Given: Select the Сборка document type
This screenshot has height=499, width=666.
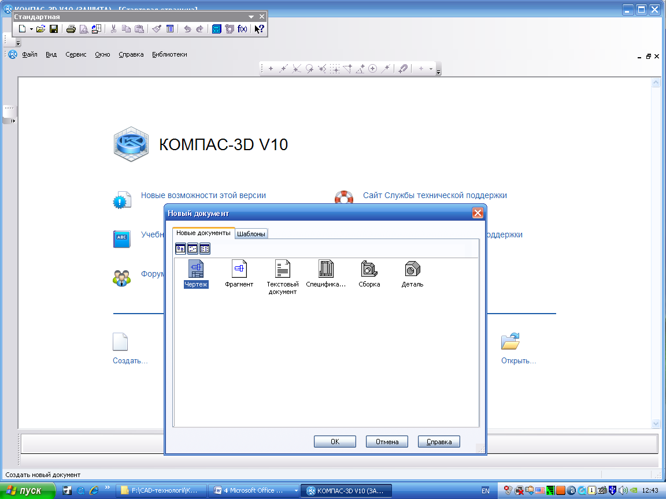Looking at the screenshot, I should 369,274.
